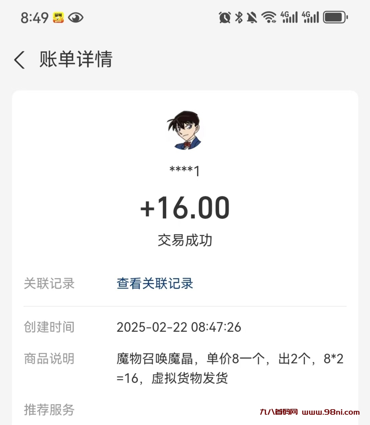
Task: Tap the 交易成功 status text
Action: [x=185, y=240]
